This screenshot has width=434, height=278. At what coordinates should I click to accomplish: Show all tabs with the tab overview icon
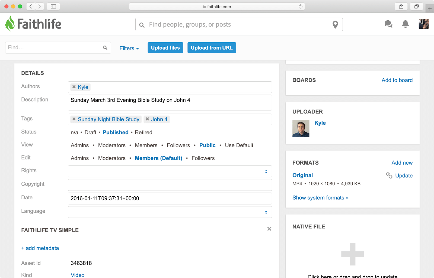[416, 7]
